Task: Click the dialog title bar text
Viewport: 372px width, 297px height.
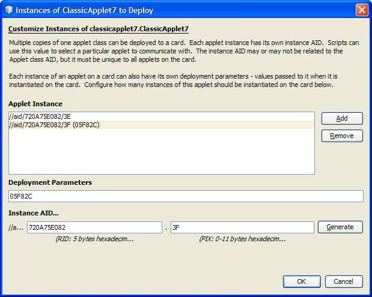Action: click(84, 10)
